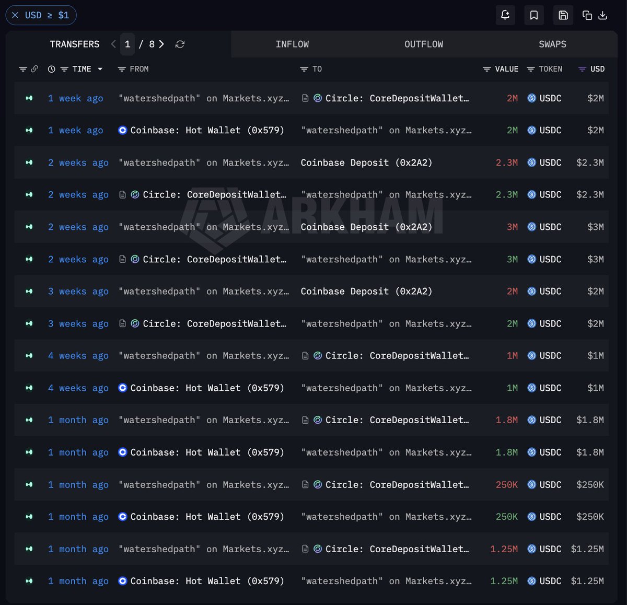Click chain icon of first 1 week ago row

pyautogui.click(x=29, y=98)
